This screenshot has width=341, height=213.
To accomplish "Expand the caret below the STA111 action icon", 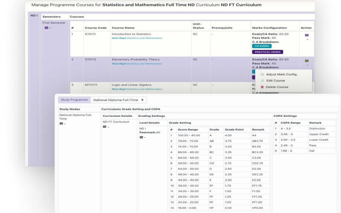I will coord(307,40).
